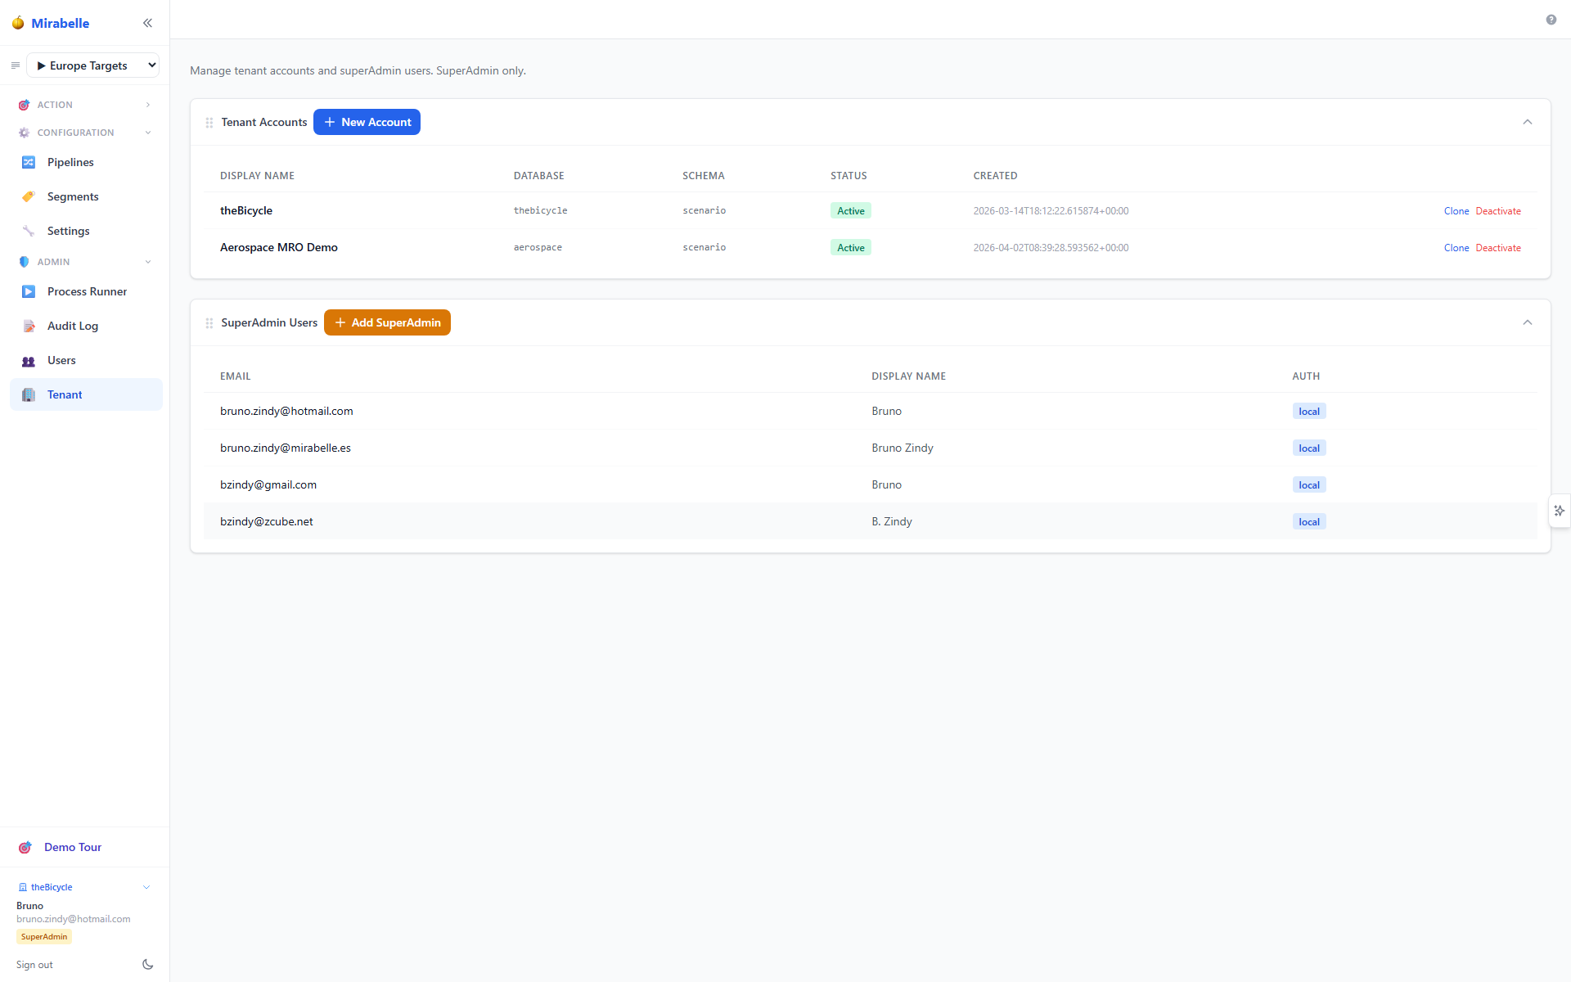
Task: Click the Bruno Zindy display name cell
Action: click(903, 448)
